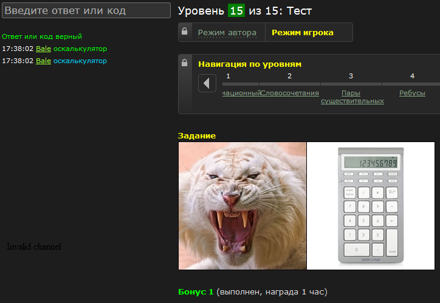Click the white tiger picture
This screenshot has height=303, width=440.
click(x=242, y=206)
